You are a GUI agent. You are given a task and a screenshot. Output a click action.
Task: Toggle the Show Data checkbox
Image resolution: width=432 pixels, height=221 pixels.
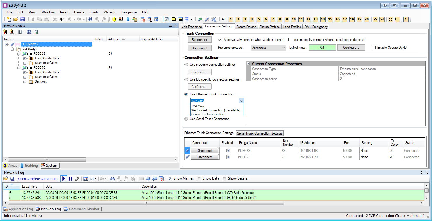point(199,178)
